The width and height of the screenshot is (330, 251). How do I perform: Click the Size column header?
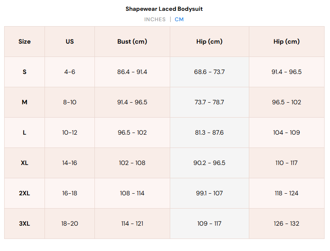25,42
